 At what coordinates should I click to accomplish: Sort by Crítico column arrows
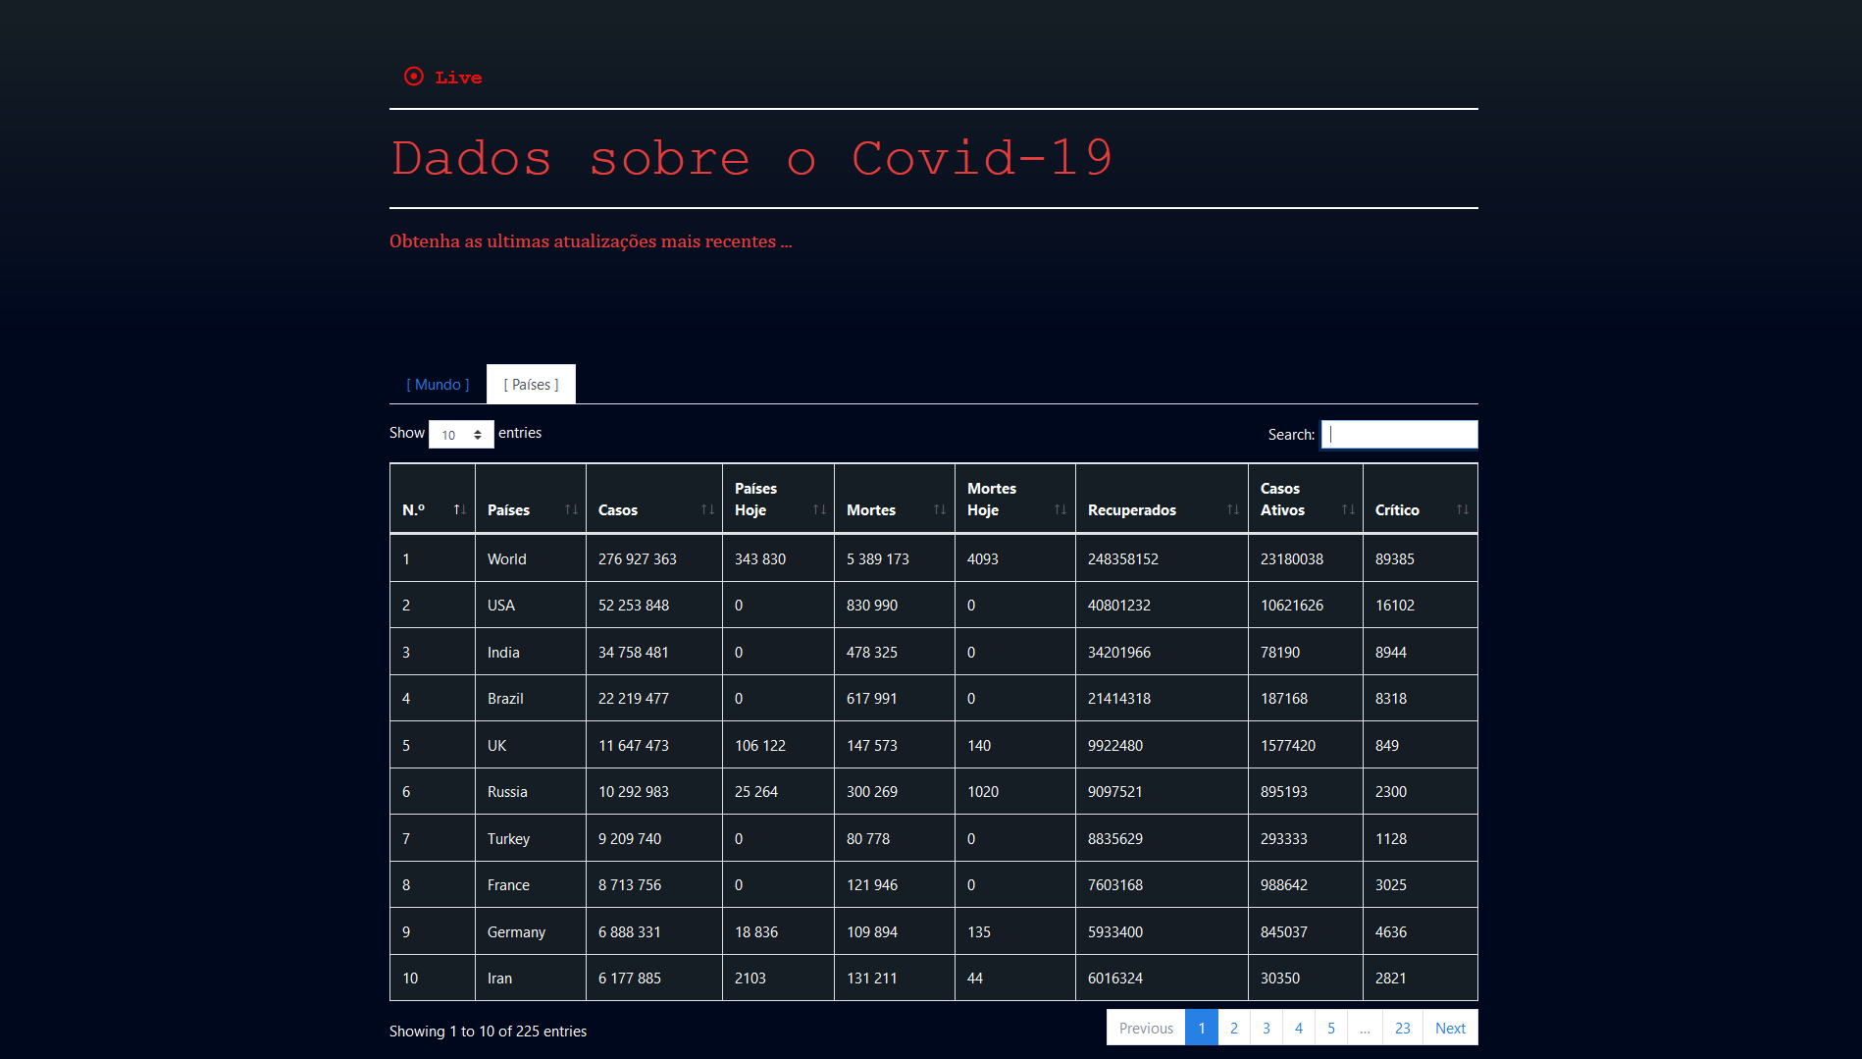tap(1463, 509)
